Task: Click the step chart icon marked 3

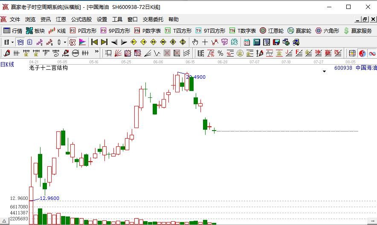Action: (x=39, y=43)
